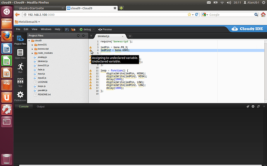Go back with Firefox back arrow
267x166 pixels.
(17, 15)
